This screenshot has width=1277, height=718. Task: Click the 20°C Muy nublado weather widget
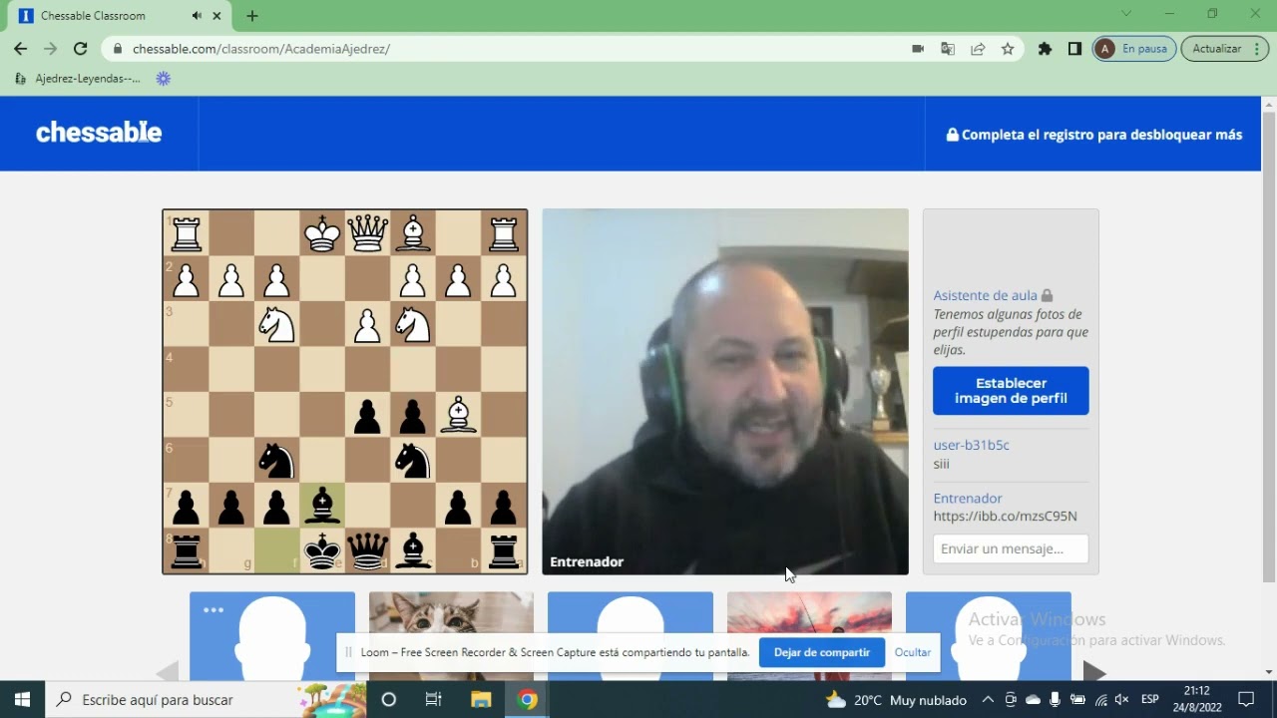tap(897, 700)
